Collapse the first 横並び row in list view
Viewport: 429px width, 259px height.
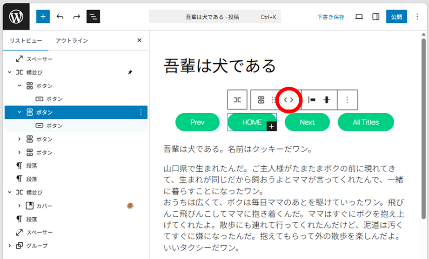pos(9,72)
